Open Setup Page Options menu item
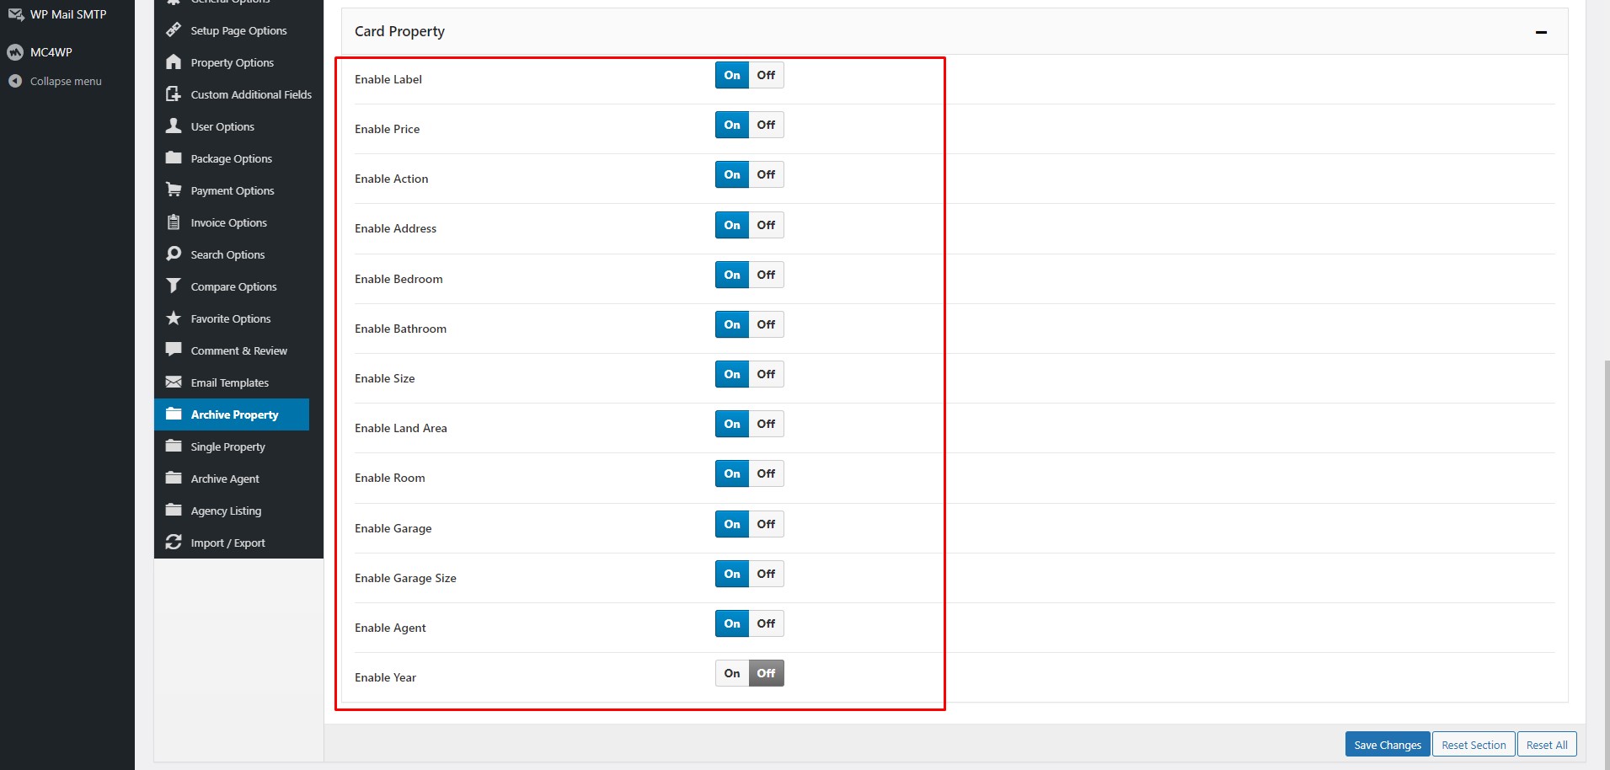This screenshot has width=1610, height=770. click(x=238, y=30)
